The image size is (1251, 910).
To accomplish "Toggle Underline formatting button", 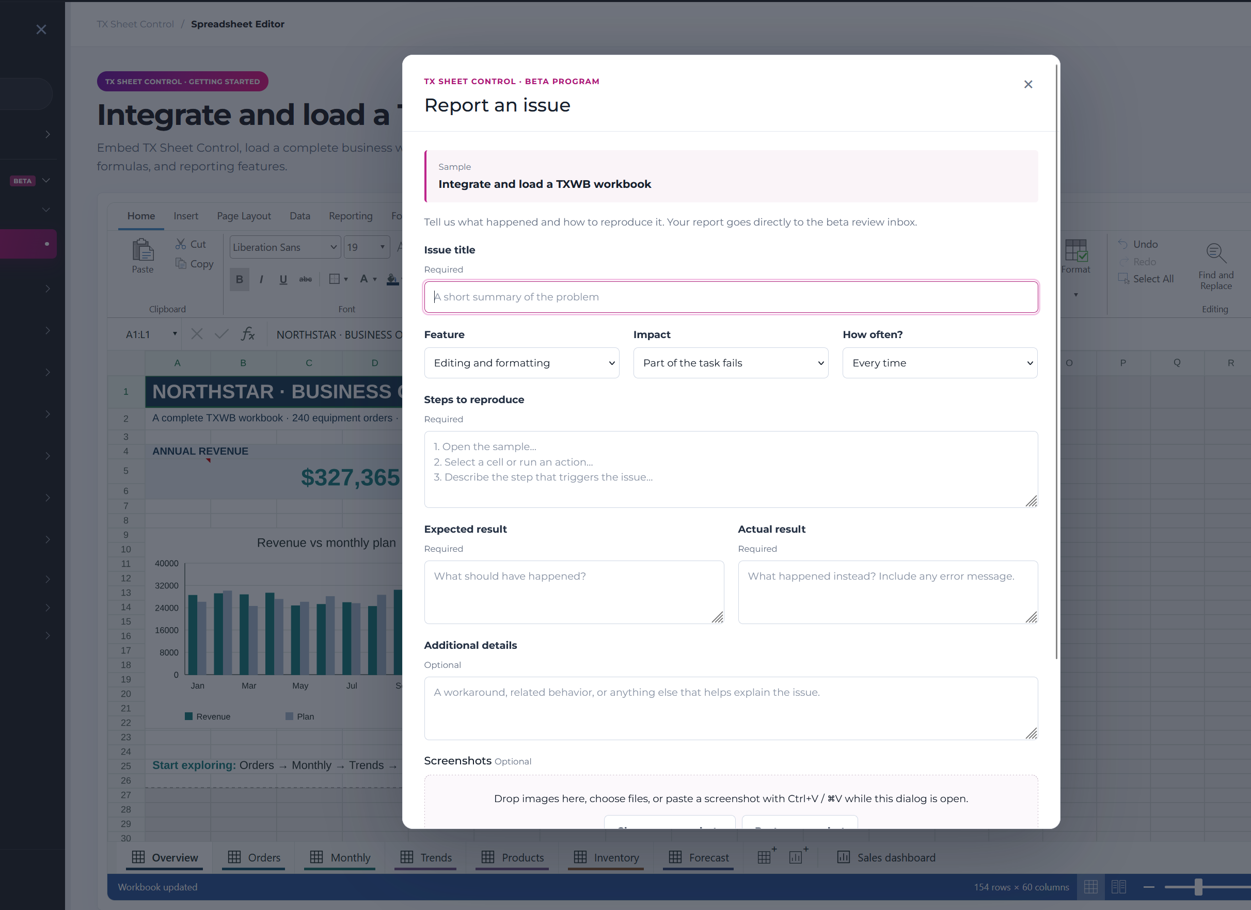I will click(x=283, y=279).
